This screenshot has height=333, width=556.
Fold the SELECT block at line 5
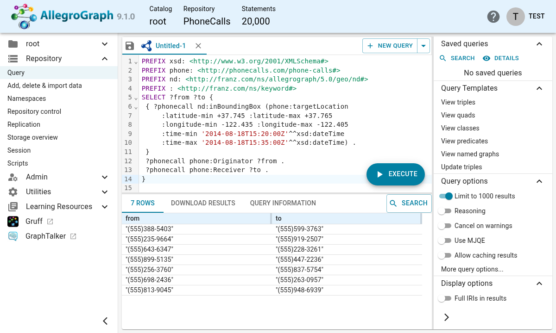click(x=136, y=98)
